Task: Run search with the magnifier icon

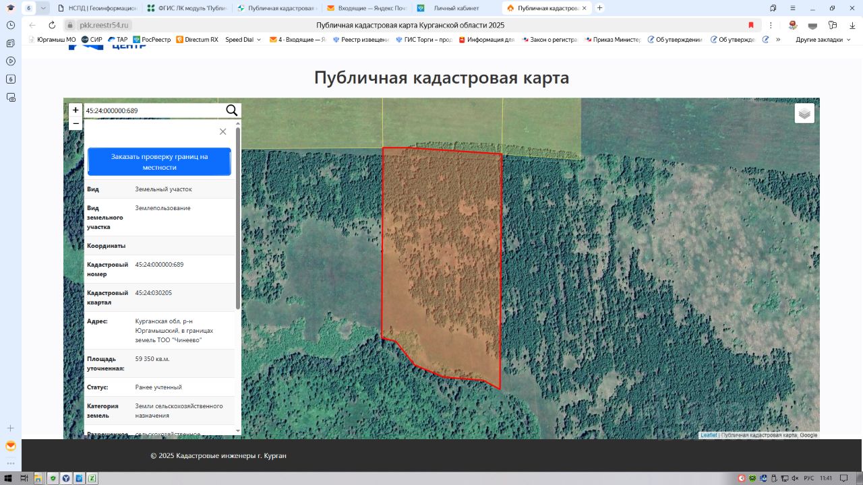Action: pos(231,110)
